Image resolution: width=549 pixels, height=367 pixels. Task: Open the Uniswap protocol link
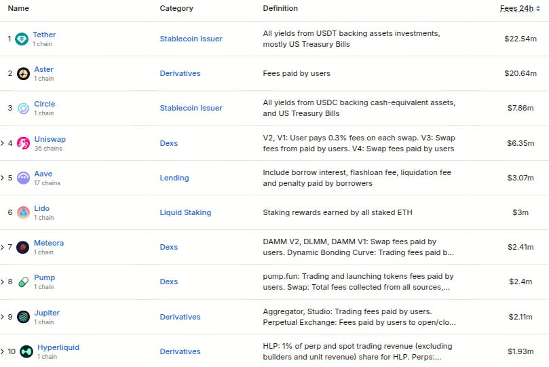(x=50, y=139)
